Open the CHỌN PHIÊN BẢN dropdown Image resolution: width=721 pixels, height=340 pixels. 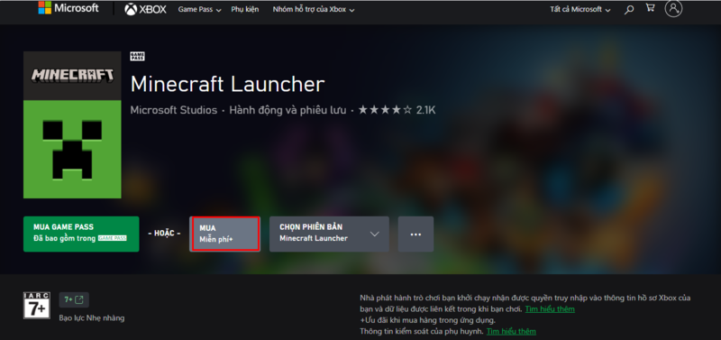[329, 234]
